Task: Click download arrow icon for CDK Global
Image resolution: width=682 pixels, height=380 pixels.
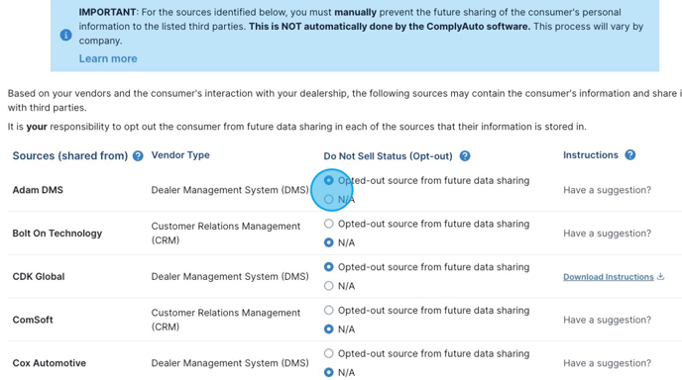Action: click(x=660, y=277)
